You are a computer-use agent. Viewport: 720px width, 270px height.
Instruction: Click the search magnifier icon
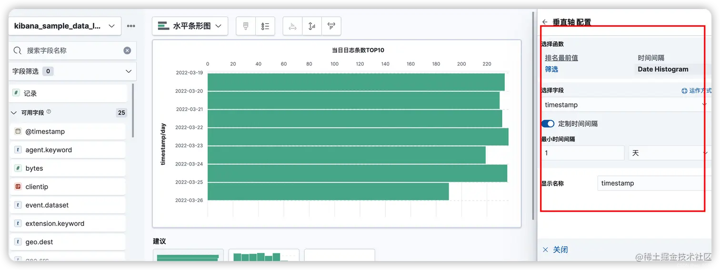point(17,50)
